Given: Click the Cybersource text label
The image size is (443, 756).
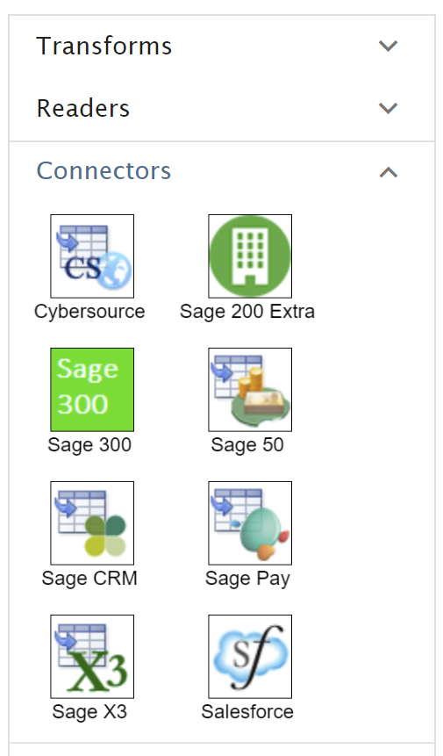Looking at the screenshot, I should coord(89,312).
